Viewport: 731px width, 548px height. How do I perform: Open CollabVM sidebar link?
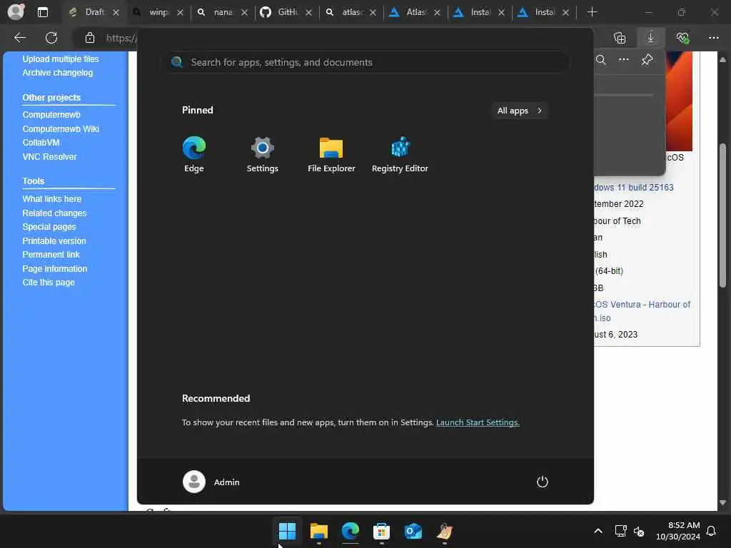click(x=41, y=143)
